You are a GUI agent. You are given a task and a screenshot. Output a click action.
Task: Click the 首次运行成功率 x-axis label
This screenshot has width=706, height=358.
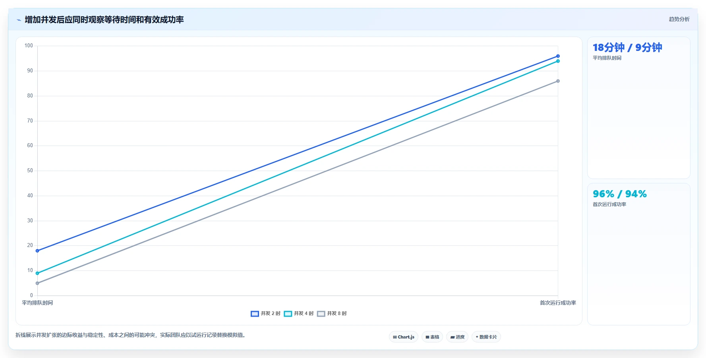(558, 303)
